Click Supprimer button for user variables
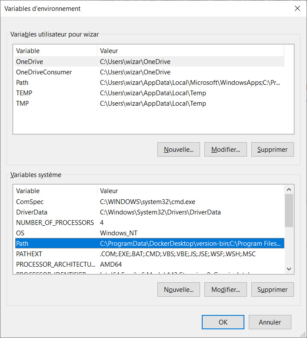Viewport: 307px width, 338px height. coord(273,149)
